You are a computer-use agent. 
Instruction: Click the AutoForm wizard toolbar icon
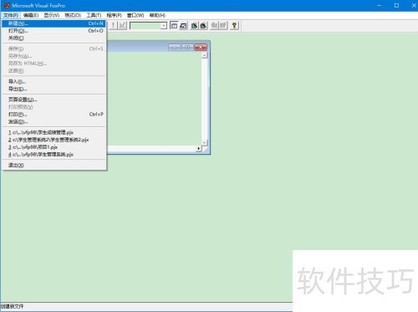pyautogui.click(x=214, y=26)
